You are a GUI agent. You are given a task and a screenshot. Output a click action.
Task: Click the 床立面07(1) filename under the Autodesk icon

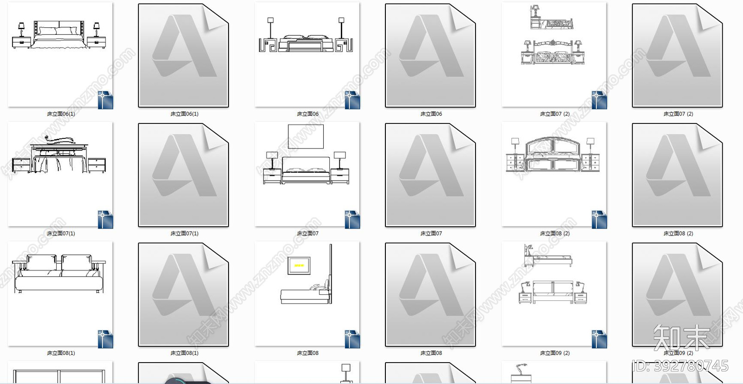[x=184, y=234]
